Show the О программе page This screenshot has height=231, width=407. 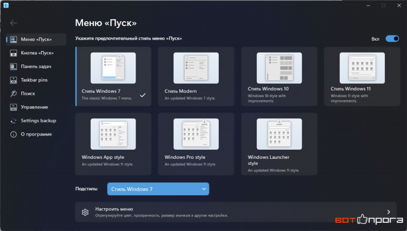coord(36,134)
